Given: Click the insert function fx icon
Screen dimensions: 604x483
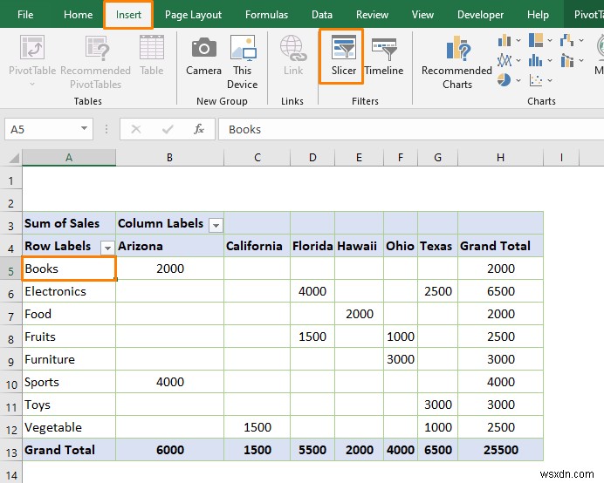Looking at the screenshot, I should pos(199,129).
